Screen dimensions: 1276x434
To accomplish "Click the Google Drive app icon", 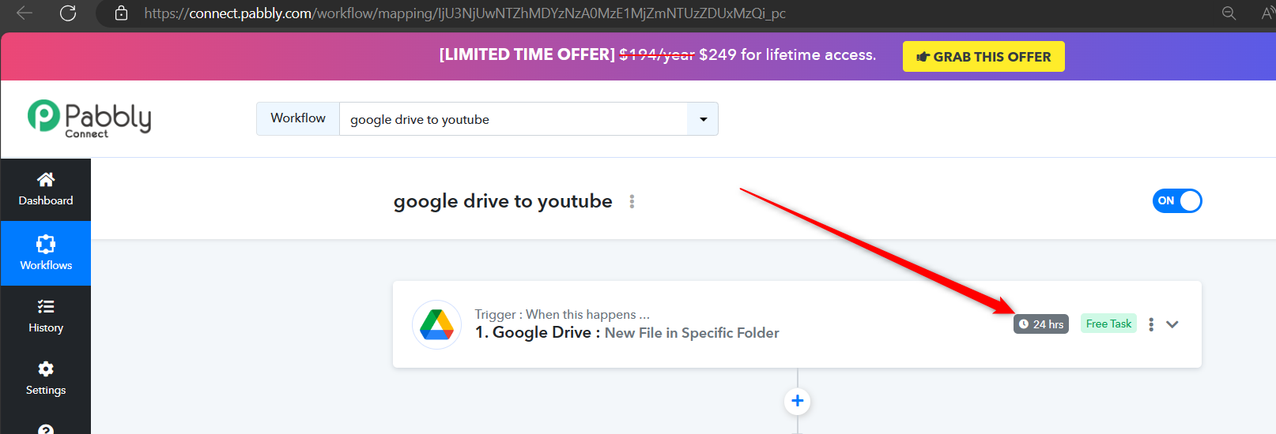I will pyautogui.click(x=436, y=324).
